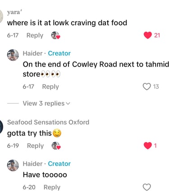169x193 pixels.
Task: Tap creator-liked badge under Seafood Sensations comment
Action: point(56,146)
